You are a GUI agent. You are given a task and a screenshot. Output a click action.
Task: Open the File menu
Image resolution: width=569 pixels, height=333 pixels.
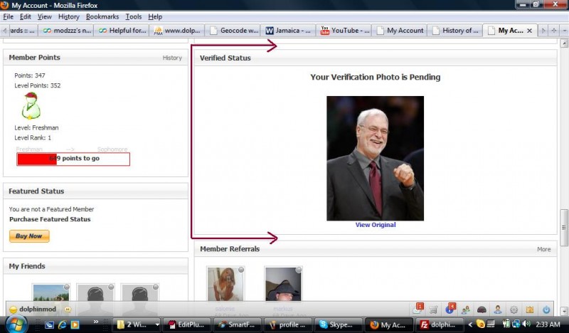tap(8, 16)
